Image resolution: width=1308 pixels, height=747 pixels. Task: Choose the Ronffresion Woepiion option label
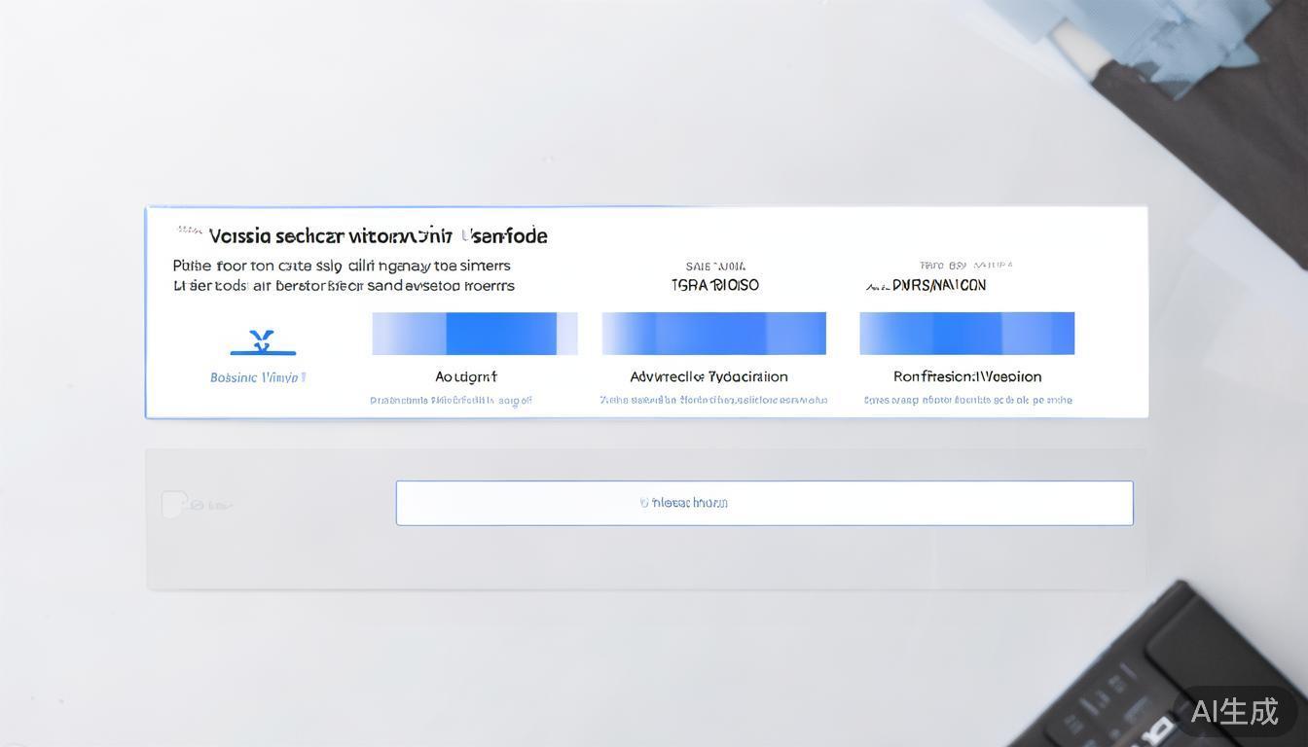click(967, 376)
